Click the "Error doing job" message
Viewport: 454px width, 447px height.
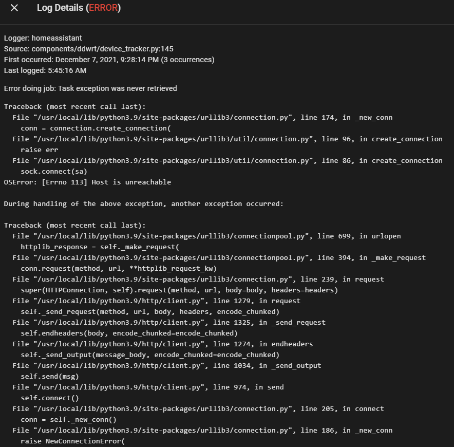click(90, 88)
